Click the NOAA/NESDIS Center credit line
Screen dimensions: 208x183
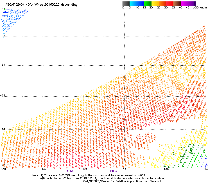click(121, 181)
